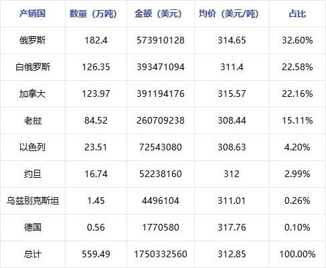Select the 德国 row label
The width and height of the screenshot is (326, 268).
(33, 227)
